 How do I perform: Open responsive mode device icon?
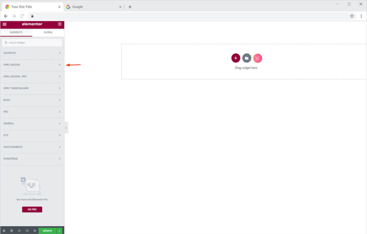(27, 231)
